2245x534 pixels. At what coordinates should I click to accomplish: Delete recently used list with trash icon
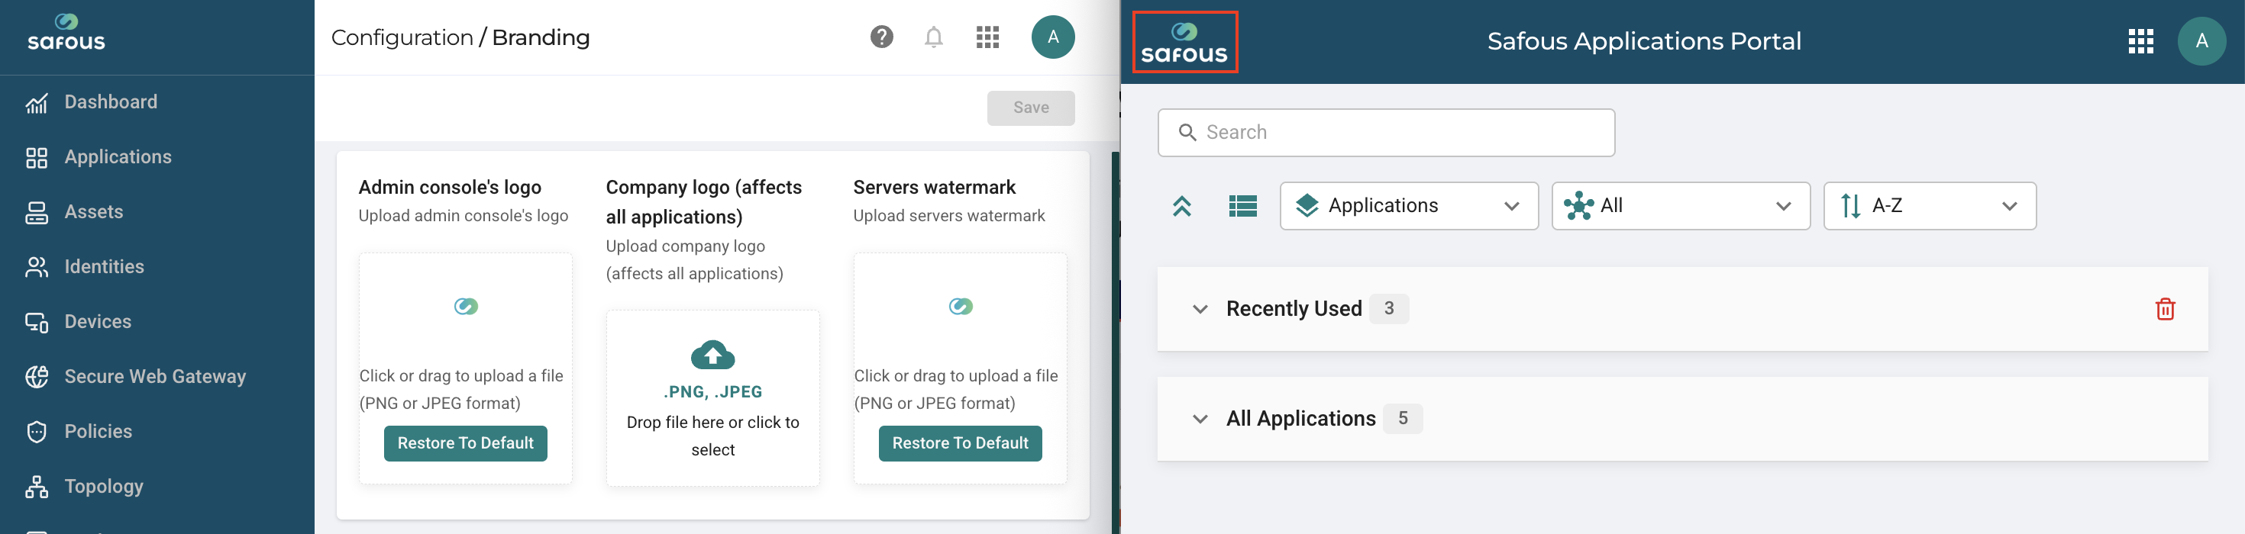(x=2165, y=309)
